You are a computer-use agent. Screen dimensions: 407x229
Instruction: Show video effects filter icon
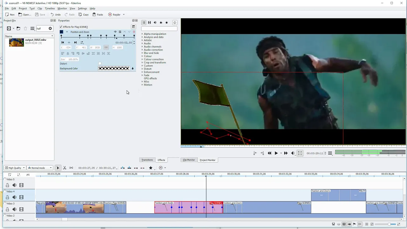click(149, 23)
